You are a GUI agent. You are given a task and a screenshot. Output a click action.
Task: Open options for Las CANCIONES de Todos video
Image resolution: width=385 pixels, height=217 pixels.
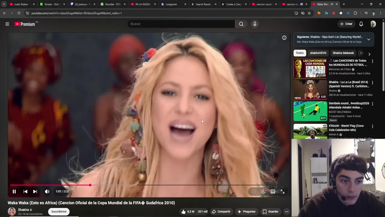click(x=372, y=61)
